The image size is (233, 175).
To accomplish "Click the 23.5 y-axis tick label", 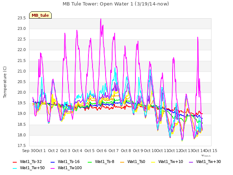I will [x=22, y=18].
